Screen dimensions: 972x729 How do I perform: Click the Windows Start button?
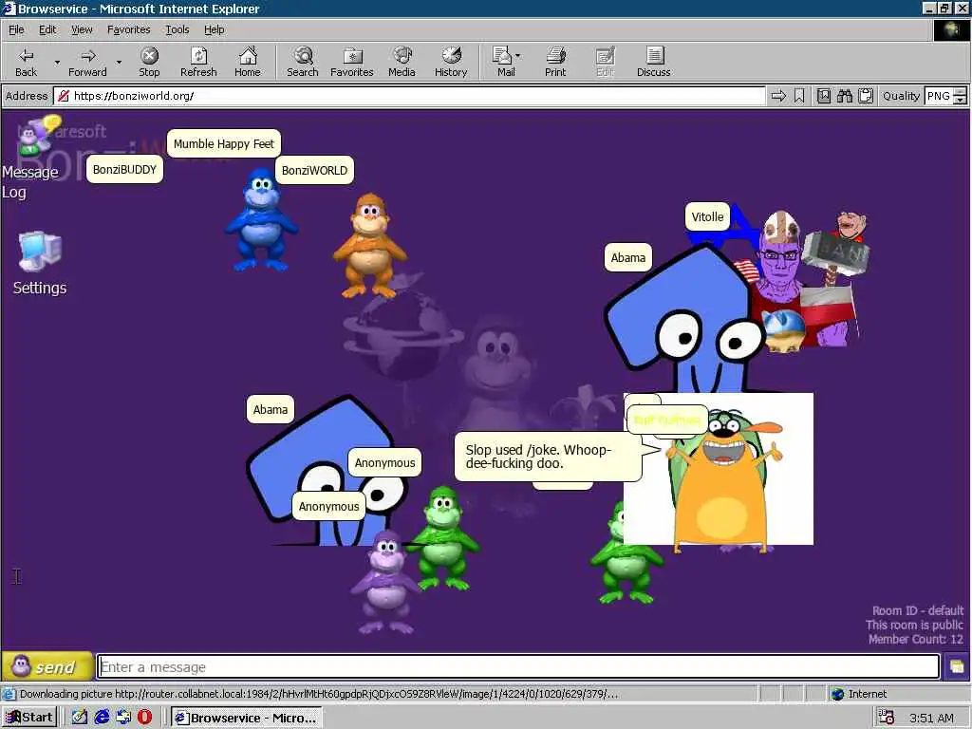tap(29, 718)
